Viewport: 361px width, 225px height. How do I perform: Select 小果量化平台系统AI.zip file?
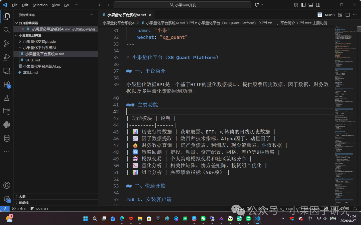pyautogui.click(x=42, y=66)
